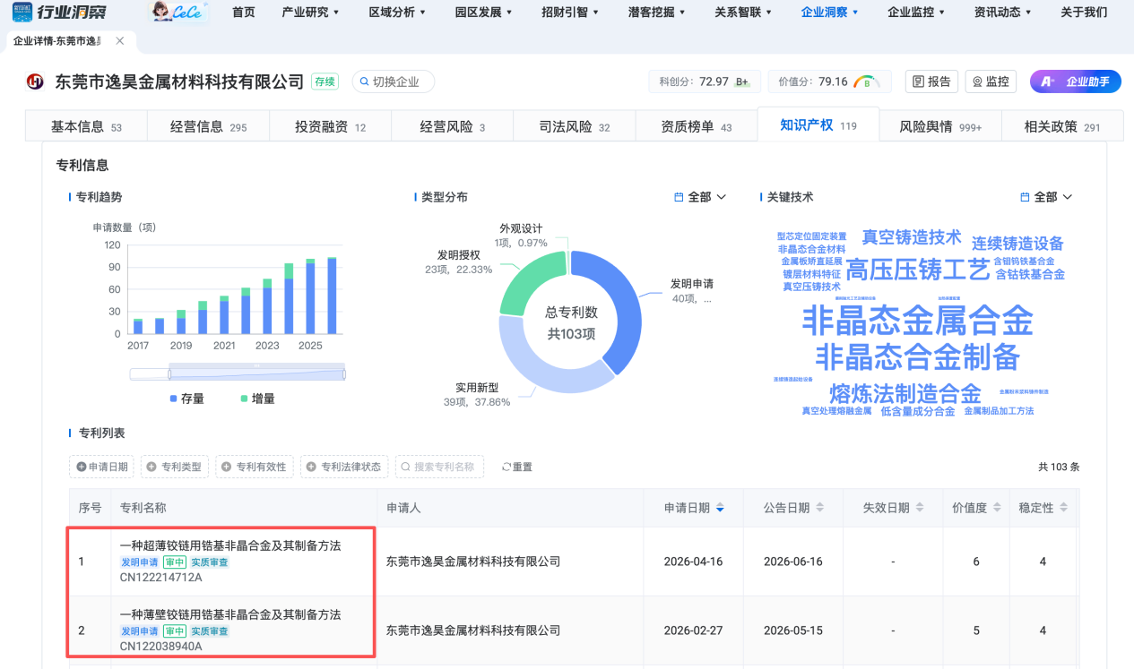The image size is (1134, 669).
Task: Open the CeCe assistant avatar
Action: pos(179,12)
